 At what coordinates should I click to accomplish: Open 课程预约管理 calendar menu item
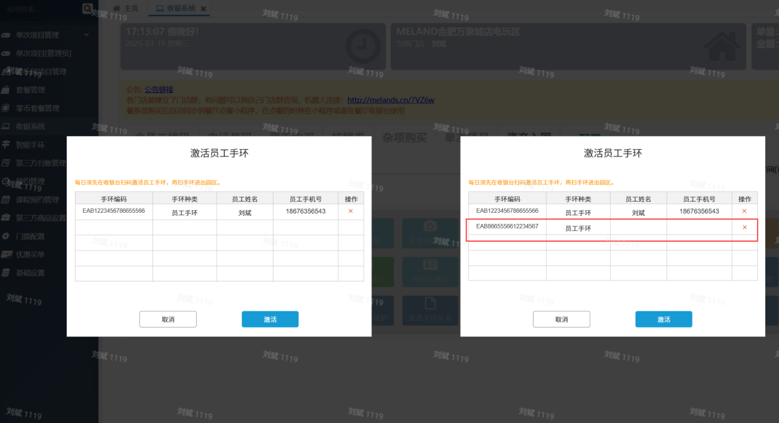37,200
